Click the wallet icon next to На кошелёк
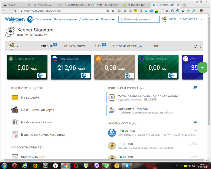This screenshot has width=211, height=169. 14,97
